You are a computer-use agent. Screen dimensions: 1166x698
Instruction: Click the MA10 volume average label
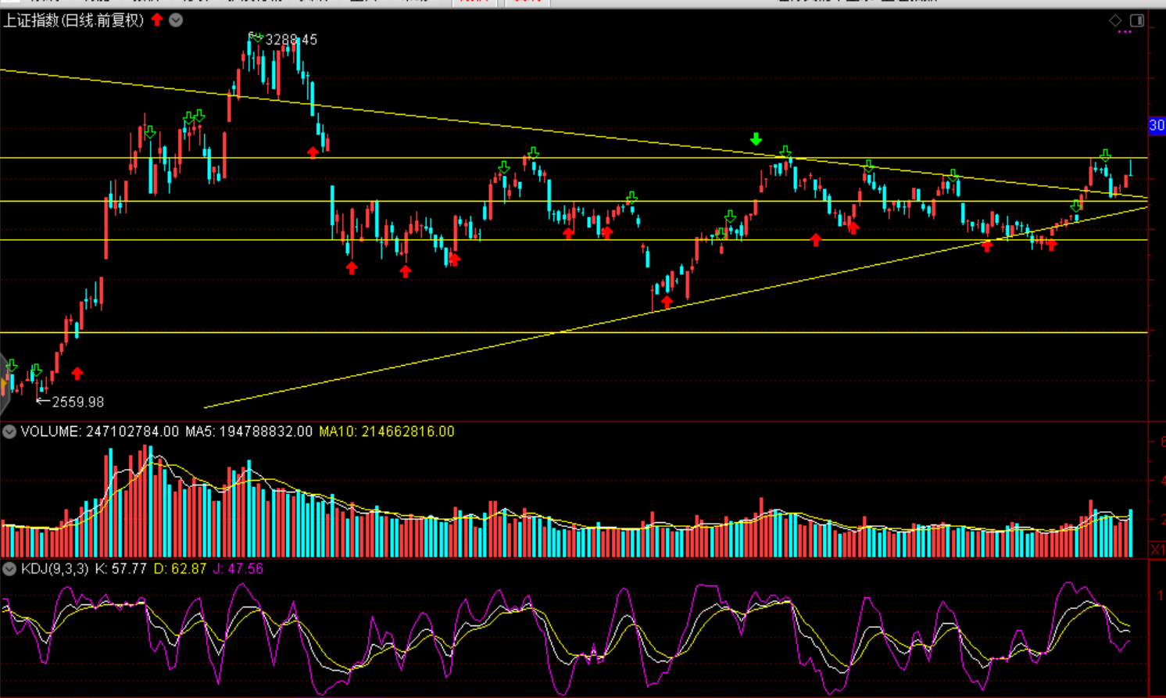tap(386, 431)
